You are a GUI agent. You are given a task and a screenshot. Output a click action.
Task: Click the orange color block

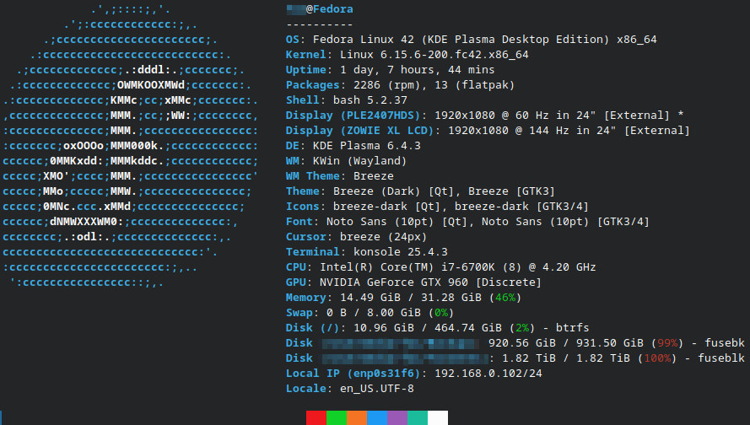(357, 417)
